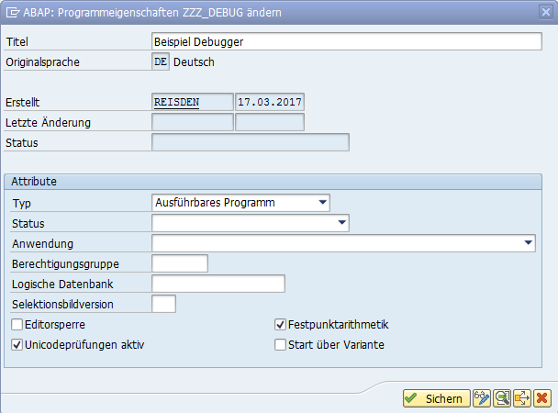Screen dimensions: 558x413
Task: Click the Logische Datenbank input field
Action: 218,284
